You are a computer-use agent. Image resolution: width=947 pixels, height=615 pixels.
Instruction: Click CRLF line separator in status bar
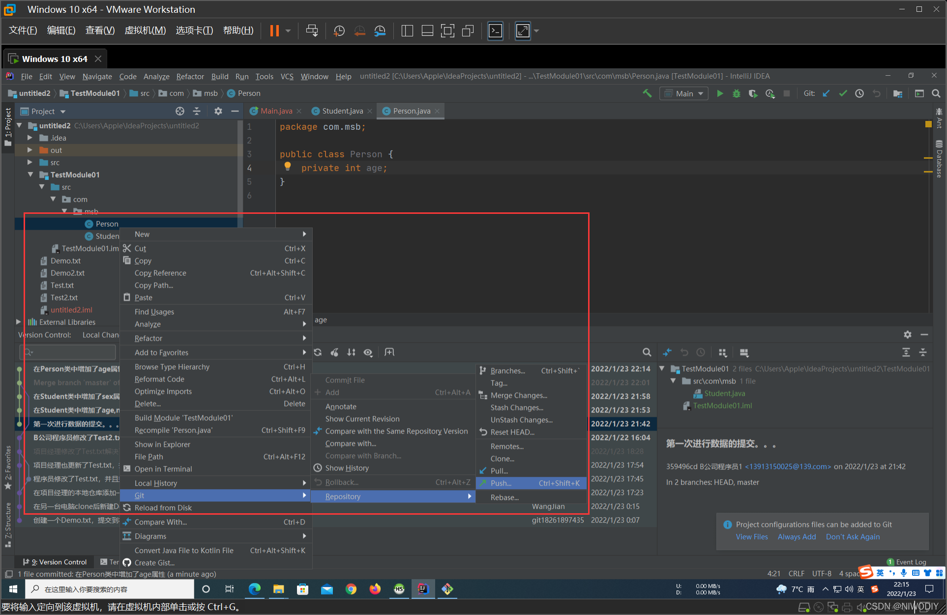[x=796, y=574]
